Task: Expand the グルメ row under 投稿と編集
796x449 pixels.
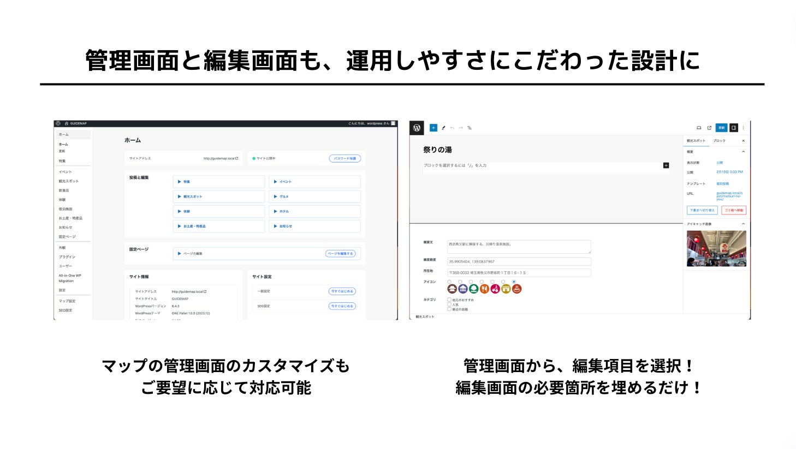Action: point(315,196)
